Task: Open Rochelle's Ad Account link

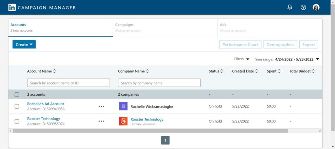Action: (45, 104)
